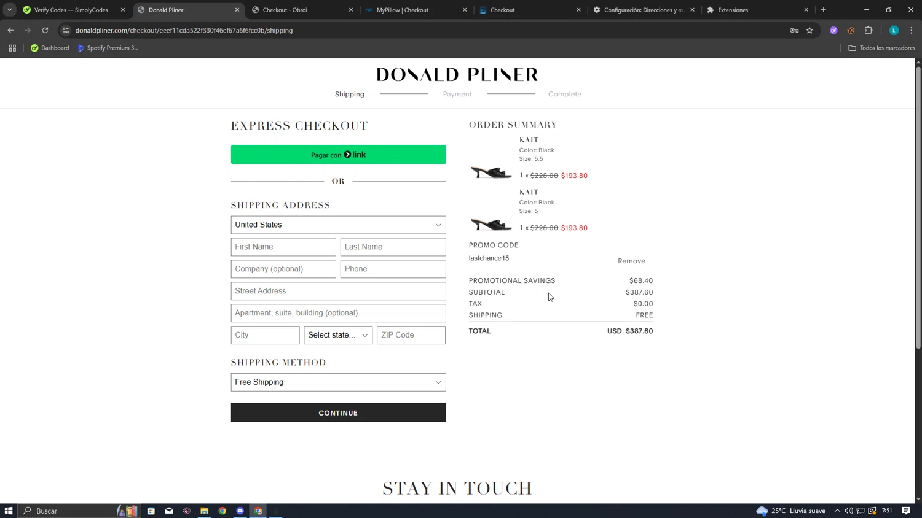Open the Windows Start menu
Viewport: 922px width, 518px height.
click(9, 511)
